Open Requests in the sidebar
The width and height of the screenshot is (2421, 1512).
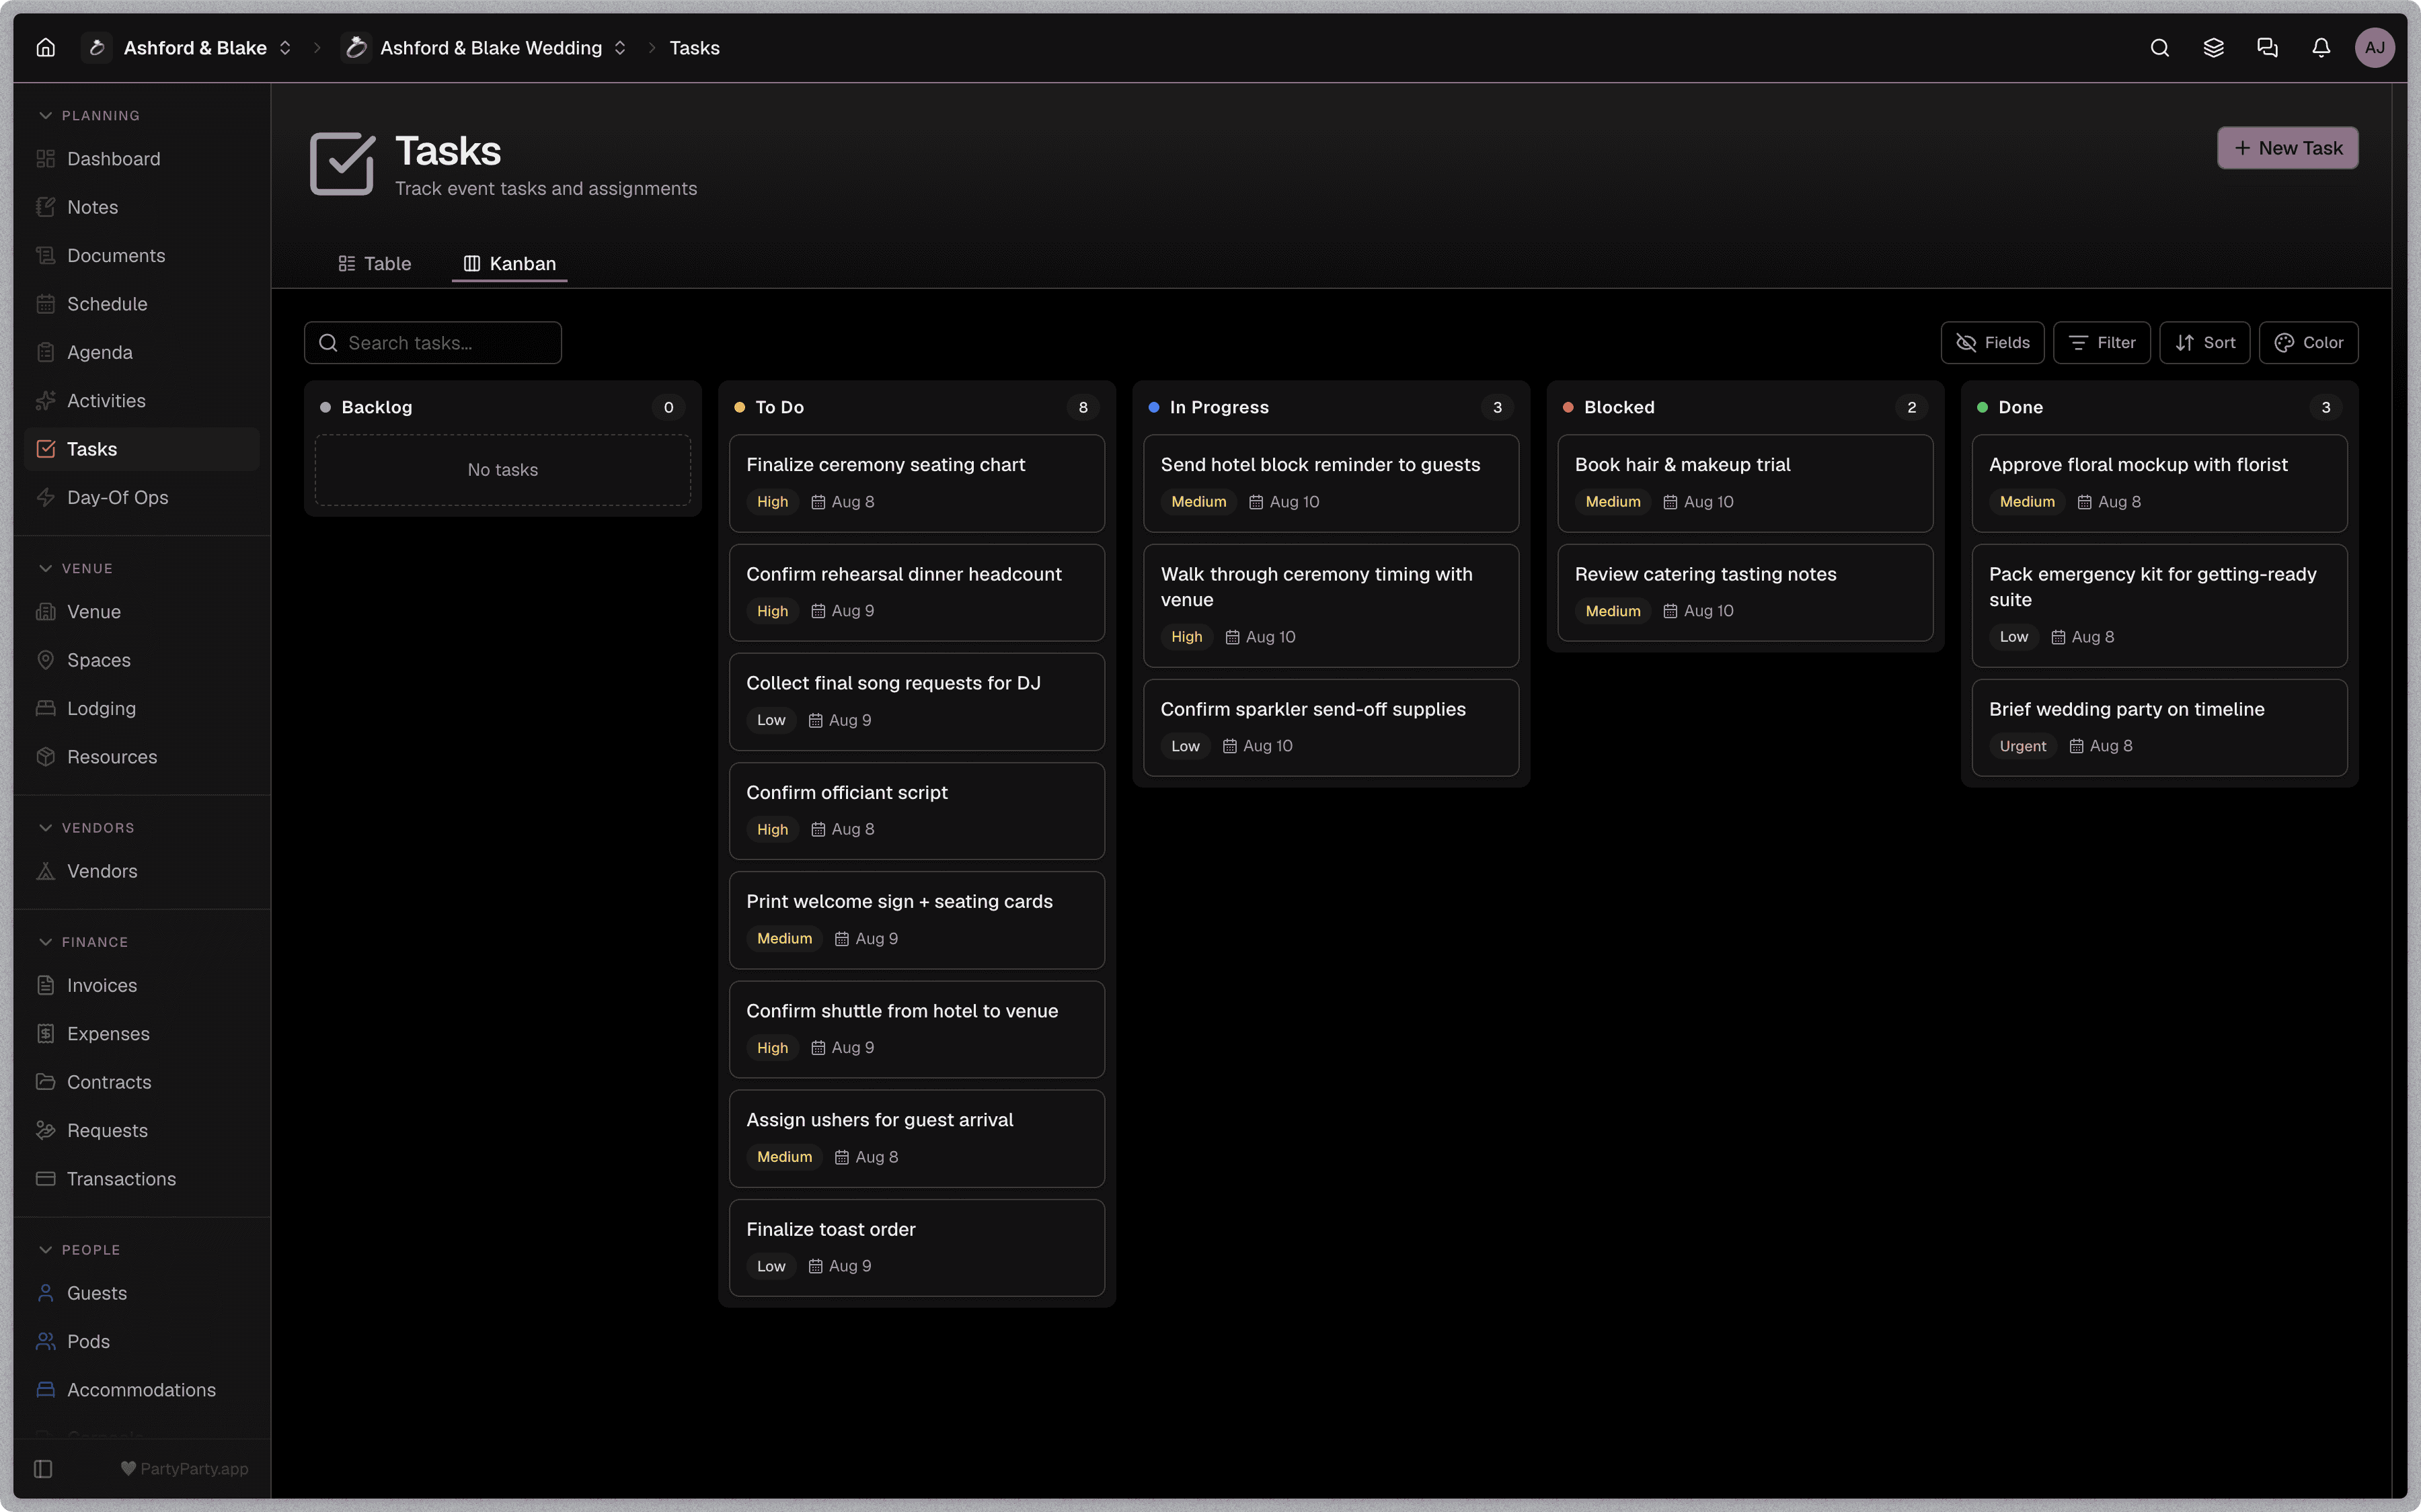tap(141, 1130)
